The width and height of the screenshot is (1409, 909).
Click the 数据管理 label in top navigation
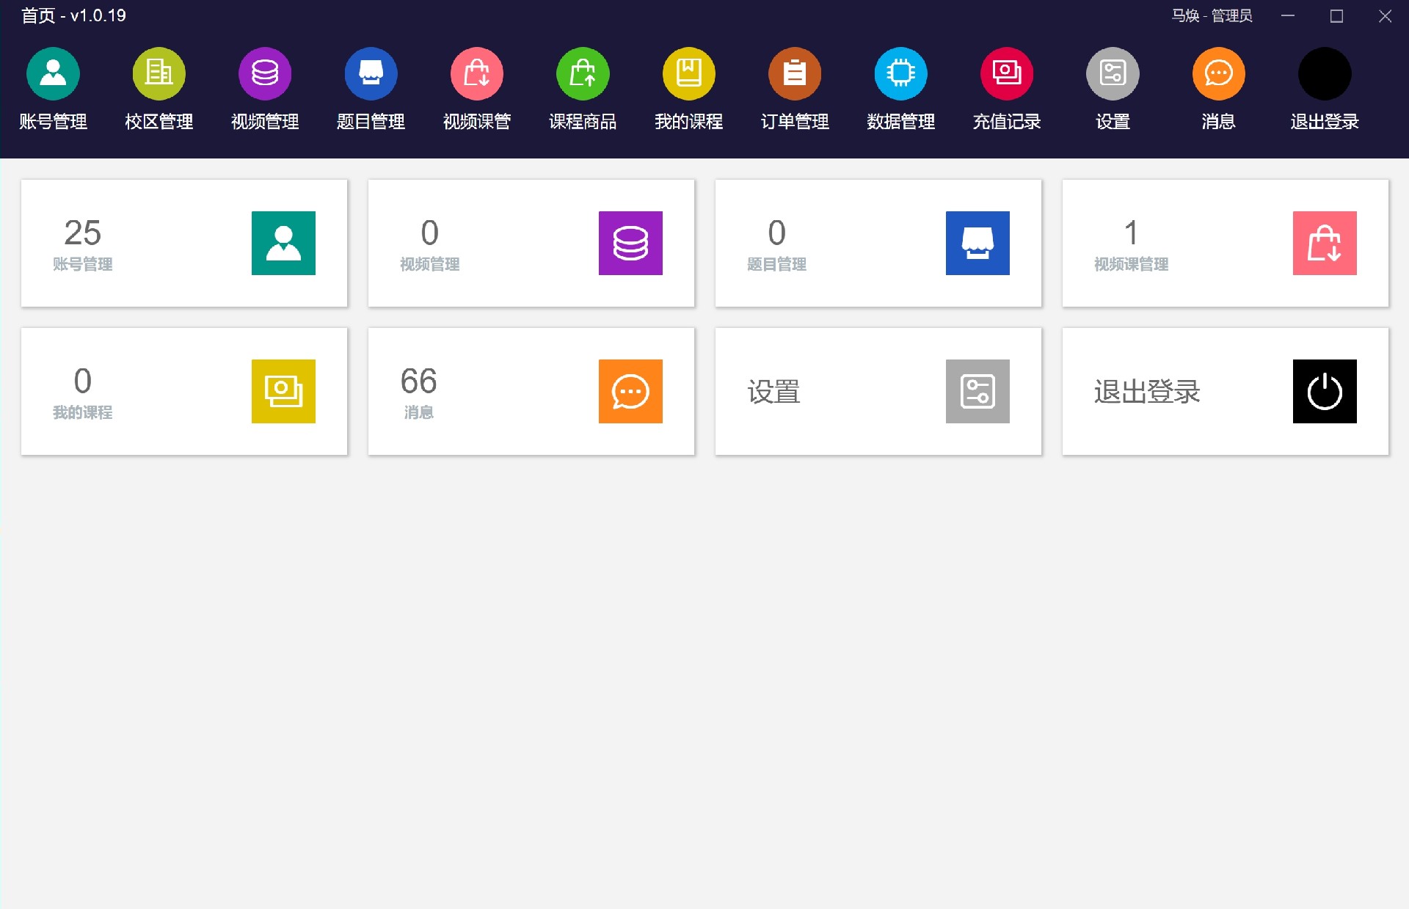[900, 122]
